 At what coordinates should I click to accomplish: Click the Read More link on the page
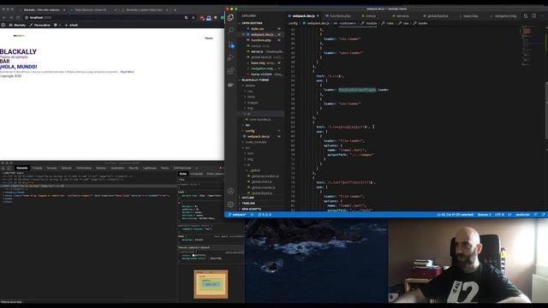pos(128,72)
